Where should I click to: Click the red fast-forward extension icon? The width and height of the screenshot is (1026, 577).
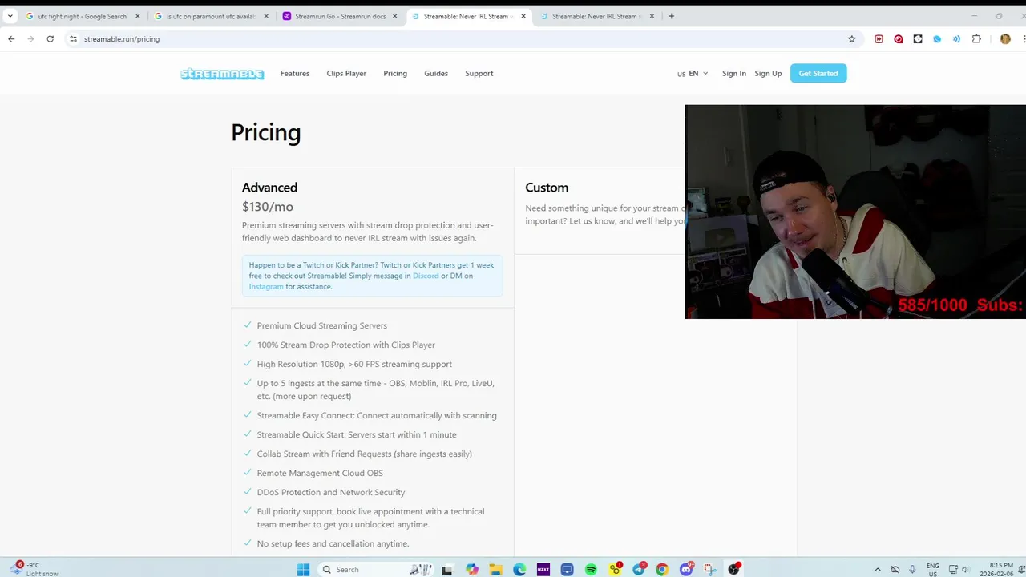tap(879, 38)
